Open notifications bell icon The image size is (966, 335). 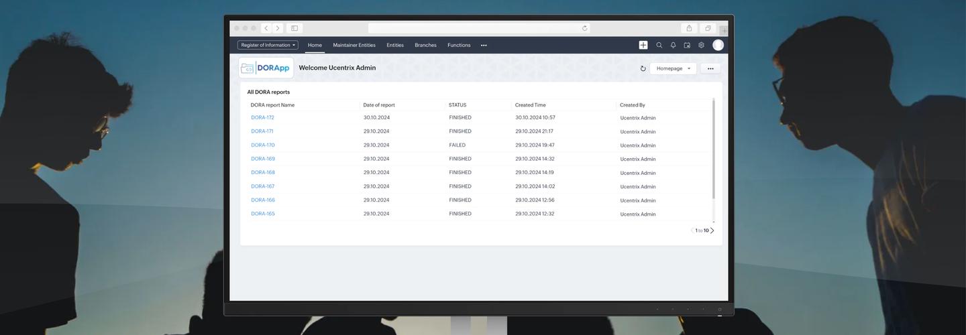(x=673, y=45)
